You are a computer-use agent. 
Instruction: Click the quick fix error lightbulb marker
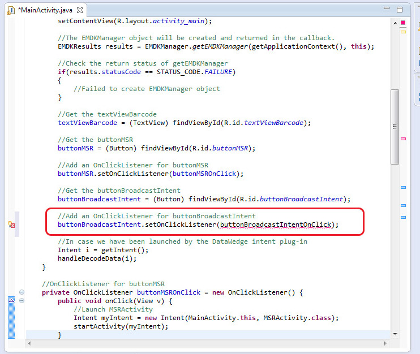pyautogui.click(x=11, y=225)
